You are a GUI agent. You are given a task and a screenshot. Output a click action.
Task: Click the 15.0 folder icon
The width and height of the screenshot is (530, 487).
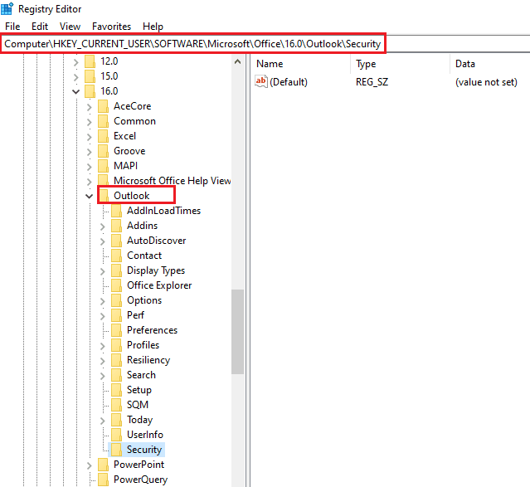click(x=90, y=76)
